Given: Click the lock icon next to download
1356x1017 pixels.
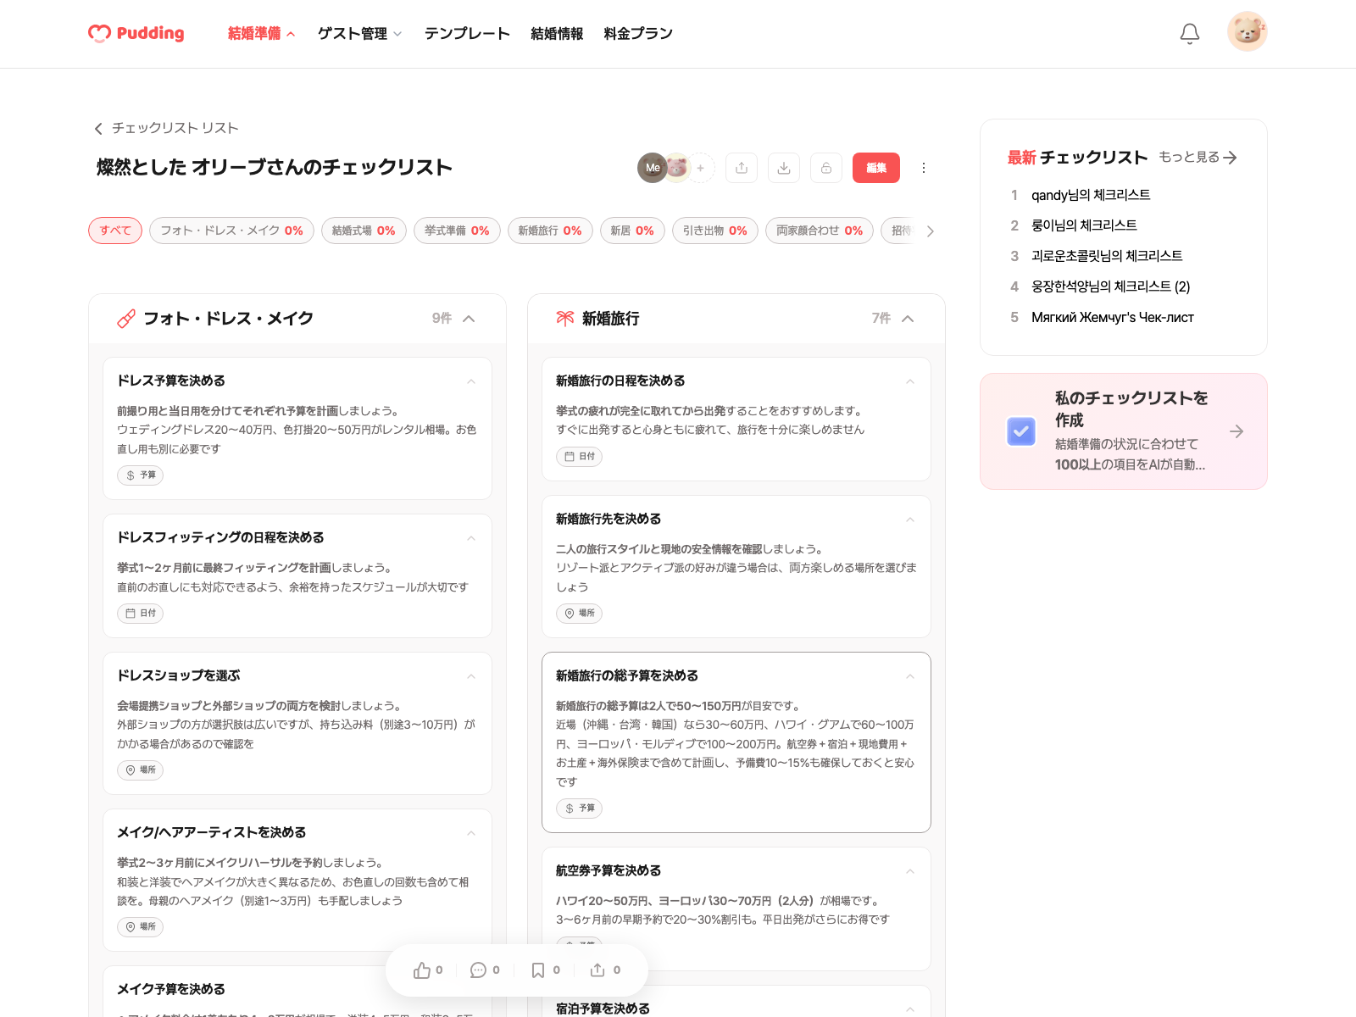Looking at the screenshot, I should (826, 168).
